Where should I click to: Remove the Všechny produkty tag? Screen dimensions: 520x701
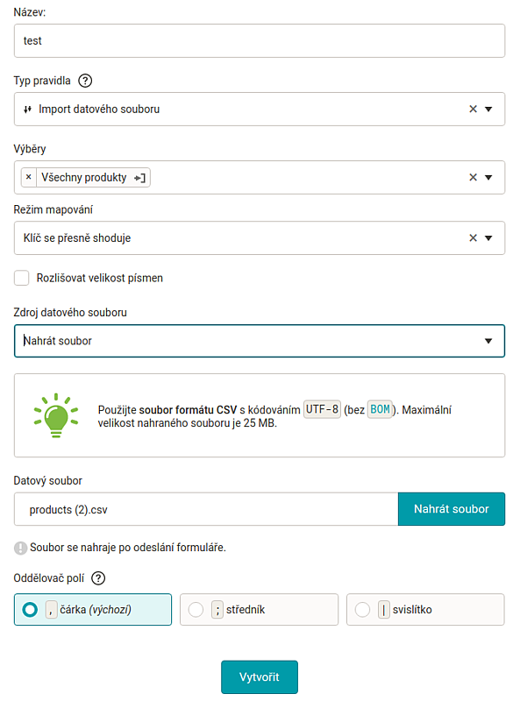point(29,178)
